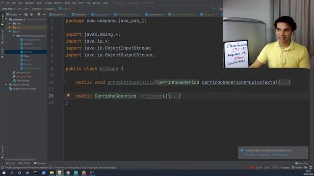Viewport: 314px width, 176px height.
Task: Click the CRLF line separator status
Action: point(267,168)
